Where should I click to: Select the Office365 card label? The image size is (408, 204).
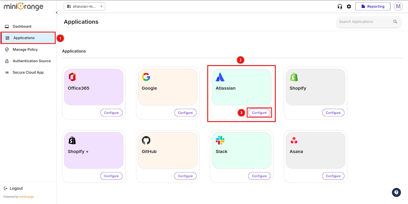pos(79,88)
